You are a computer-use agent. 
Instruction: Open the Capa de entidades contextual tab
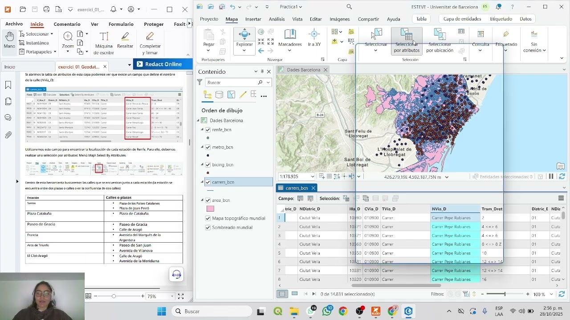(462, 19)
